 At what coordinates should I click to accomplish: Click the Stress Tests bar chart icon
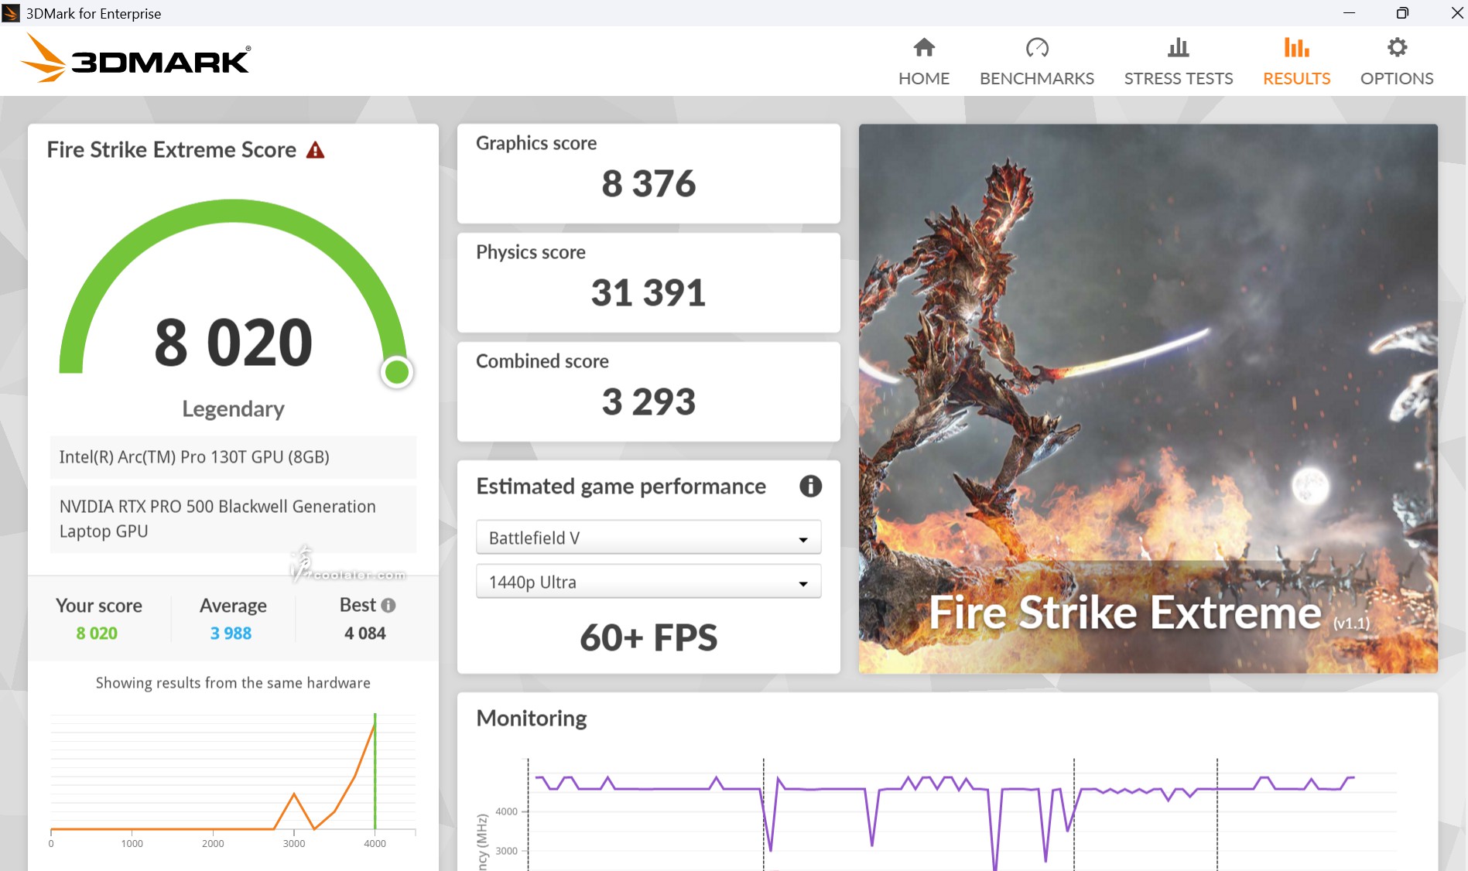1178,48
